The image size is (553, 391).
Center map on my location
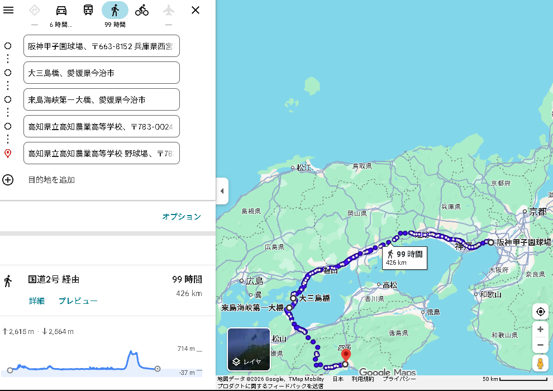tap(540, 312)
